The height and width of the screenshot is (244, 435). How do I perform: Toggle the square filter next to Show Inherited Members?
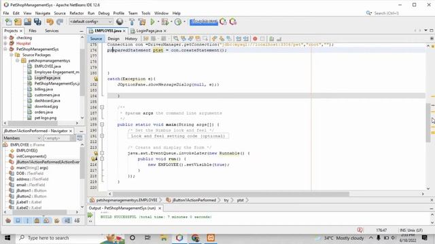coord(18,220)
